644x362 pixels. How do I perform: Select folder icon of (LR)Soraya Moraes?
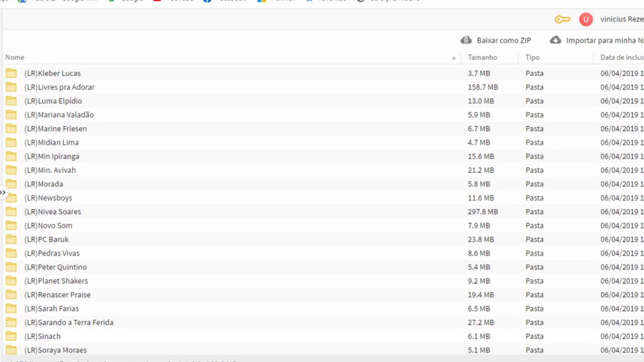11,350
